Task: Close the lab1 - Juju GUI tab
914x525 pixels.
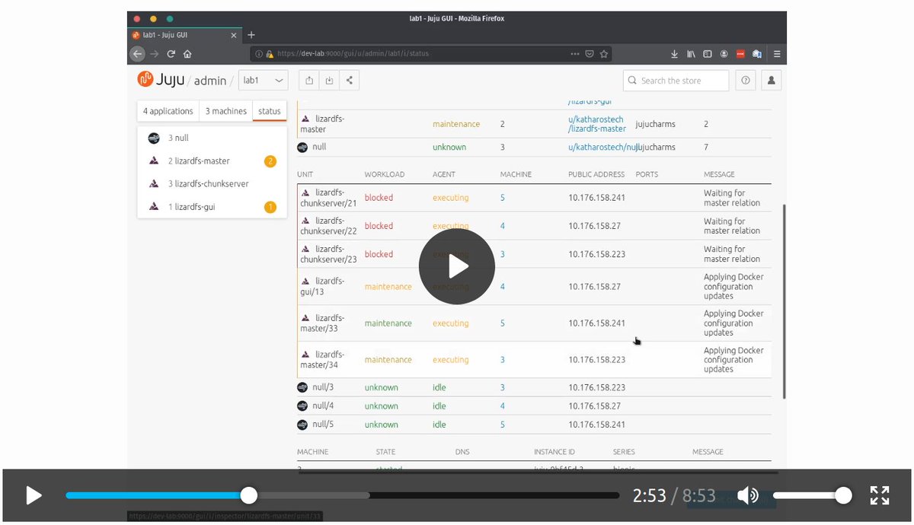Action: click(x=234, y=35)
